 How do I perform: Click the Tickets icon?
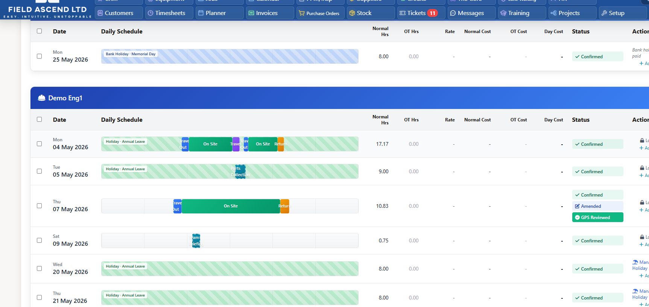403,13
